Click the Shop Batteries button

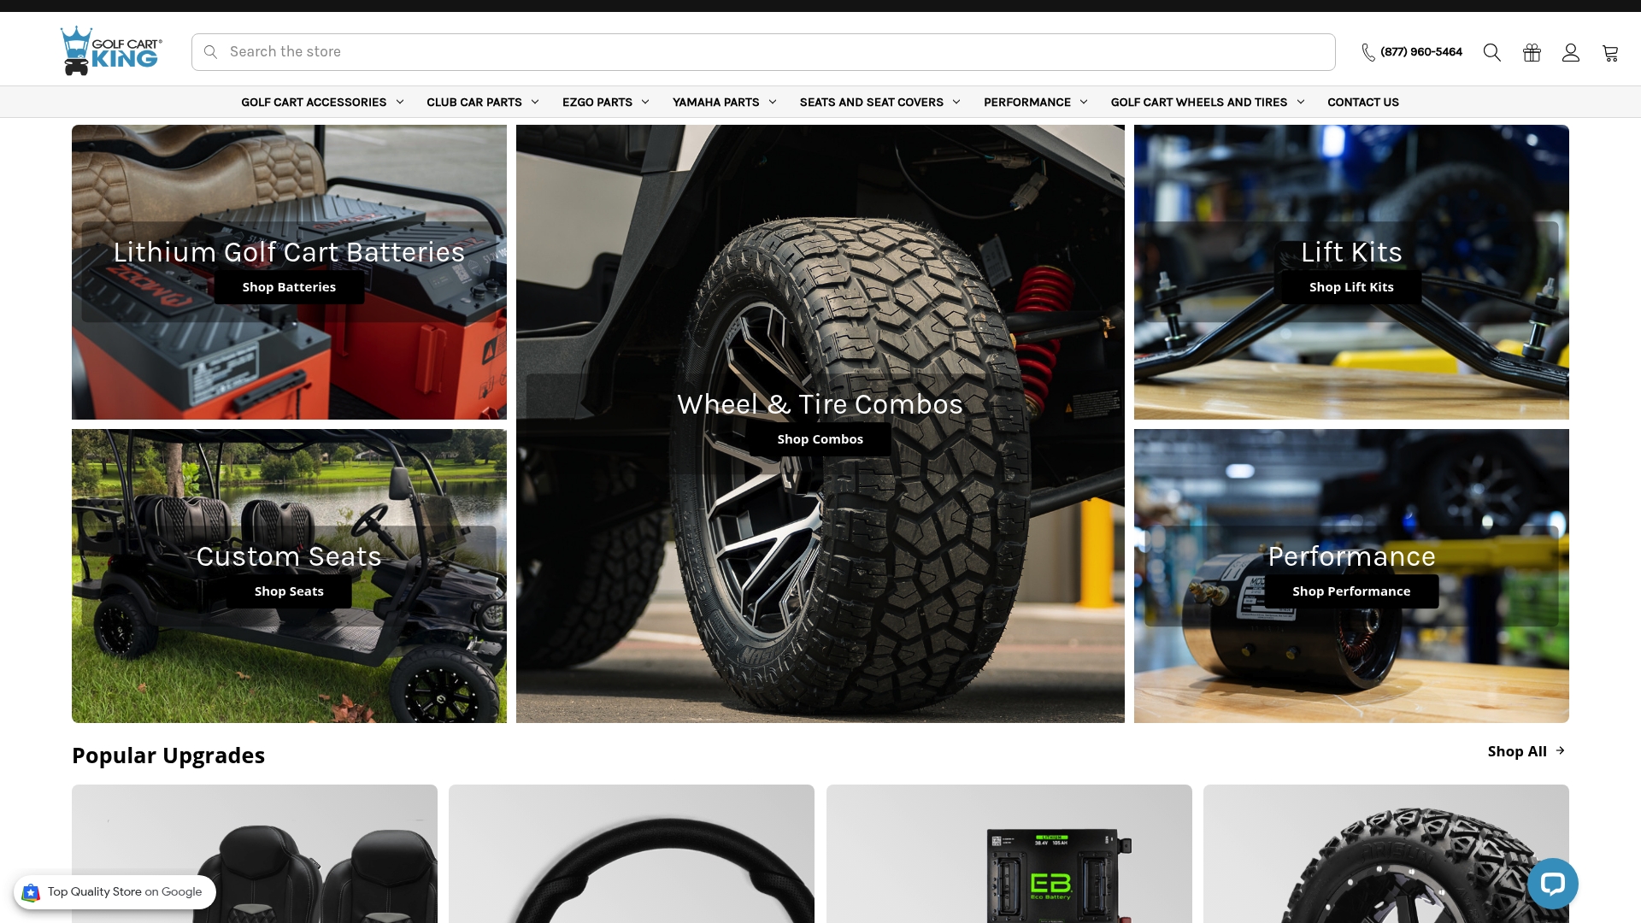pos(289,287)
